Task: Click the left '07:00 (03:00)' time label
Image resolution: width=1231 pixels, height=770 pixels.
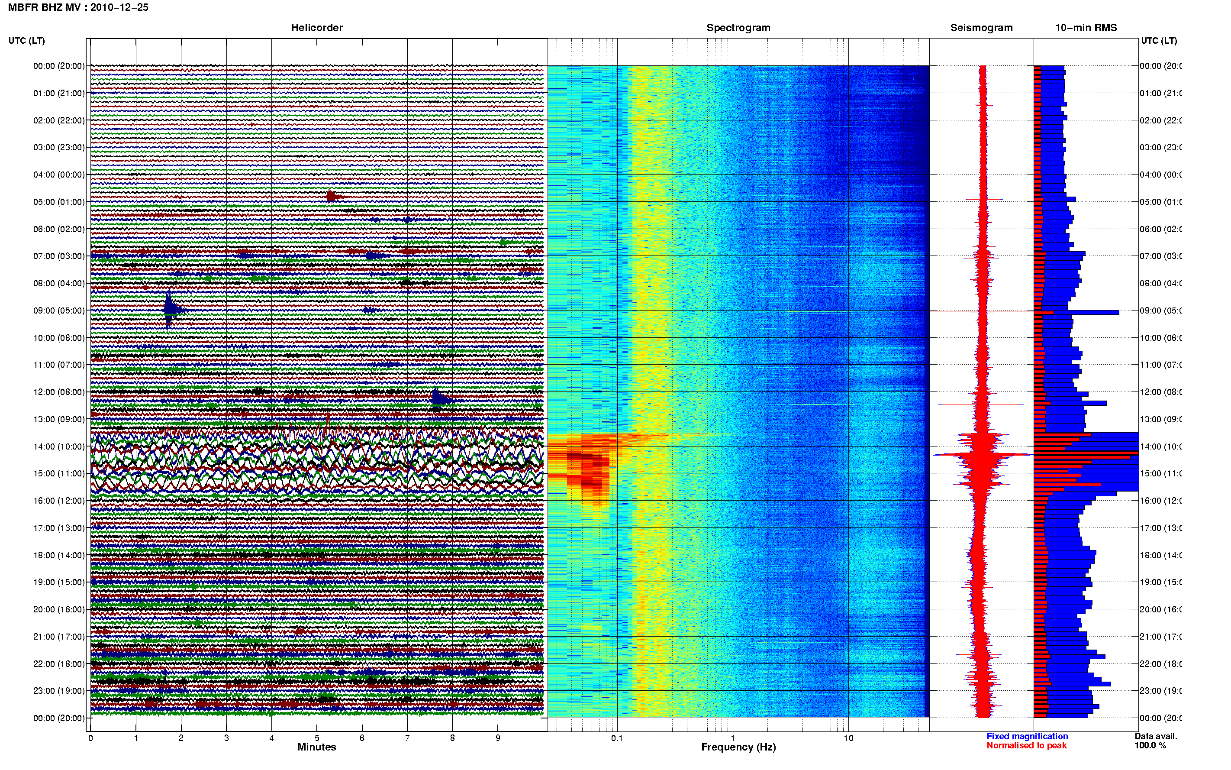Action: coord(59,256)
